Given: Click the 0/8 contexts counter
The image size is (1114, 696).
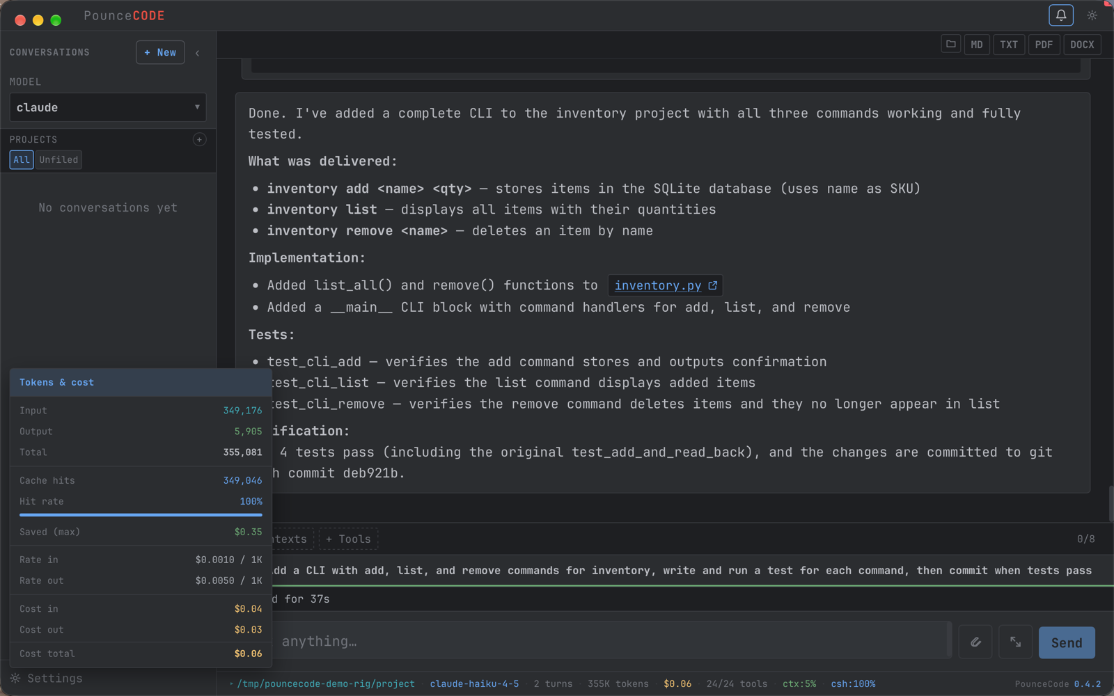Looking at the screenshot, I should pyautogui.click(x=1085, y=539).
